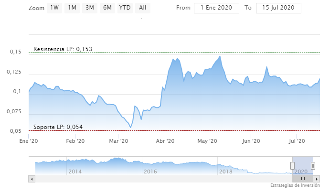Grab the right navigator handle
This screenshot has width=329, height=193.
[x=313, y=165]
